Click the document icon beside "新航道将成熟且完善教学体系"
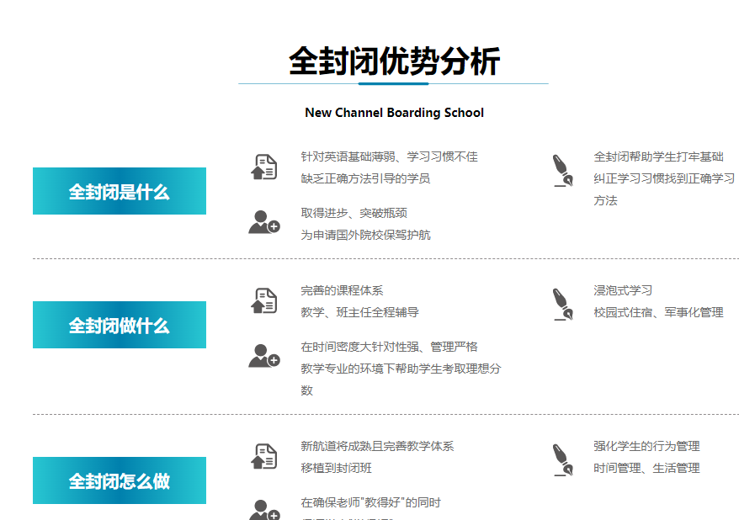This screenshot has width=739, height=520. point(264,456)
